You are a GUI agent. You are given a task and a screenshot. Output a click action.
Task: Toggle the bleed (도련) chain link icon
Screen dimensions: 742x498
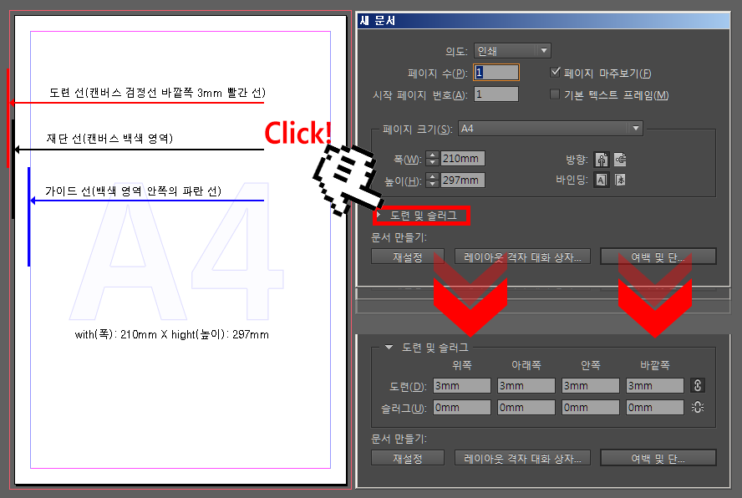[x=699, y=386]
